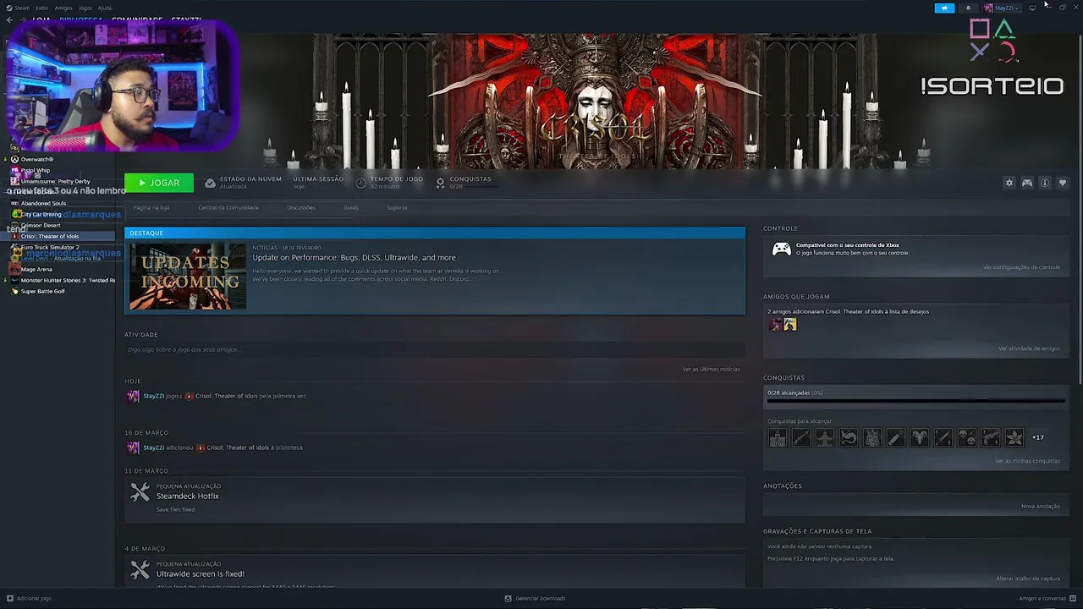
Task: Switch to Big Picture monitor icon
Action: click(1032, 8)
